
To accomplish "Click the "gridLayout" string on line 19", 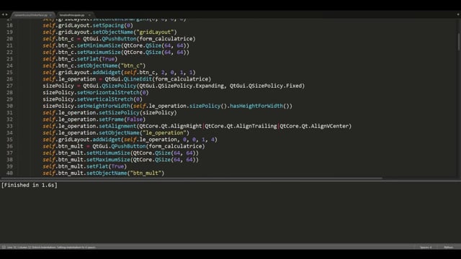I will pyautogui.click(x=155, y=32).
